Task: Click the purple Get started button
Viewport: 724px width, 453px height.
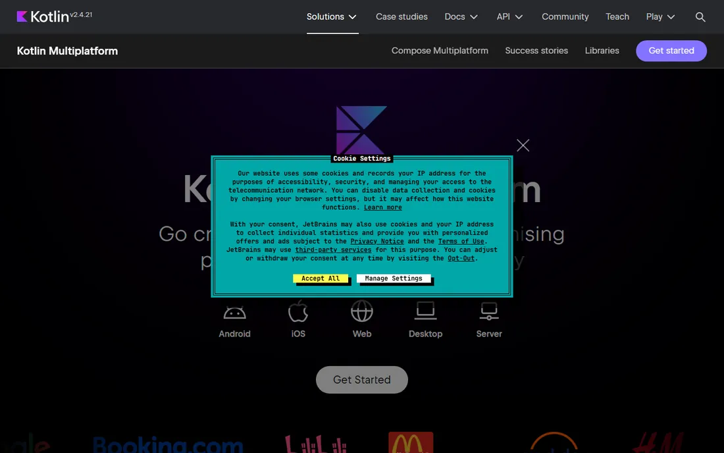Action: pyautogui.click(x=671, y=51)
